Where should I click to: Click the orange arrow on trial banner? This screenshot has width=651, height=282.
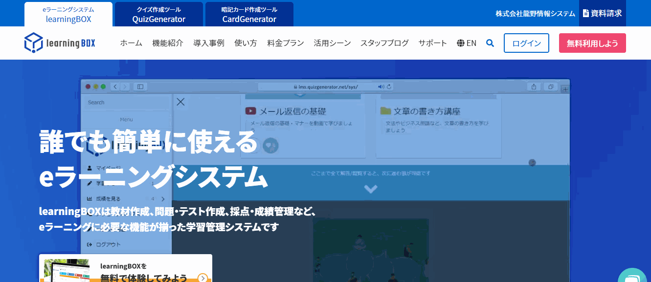click(202, 278)
